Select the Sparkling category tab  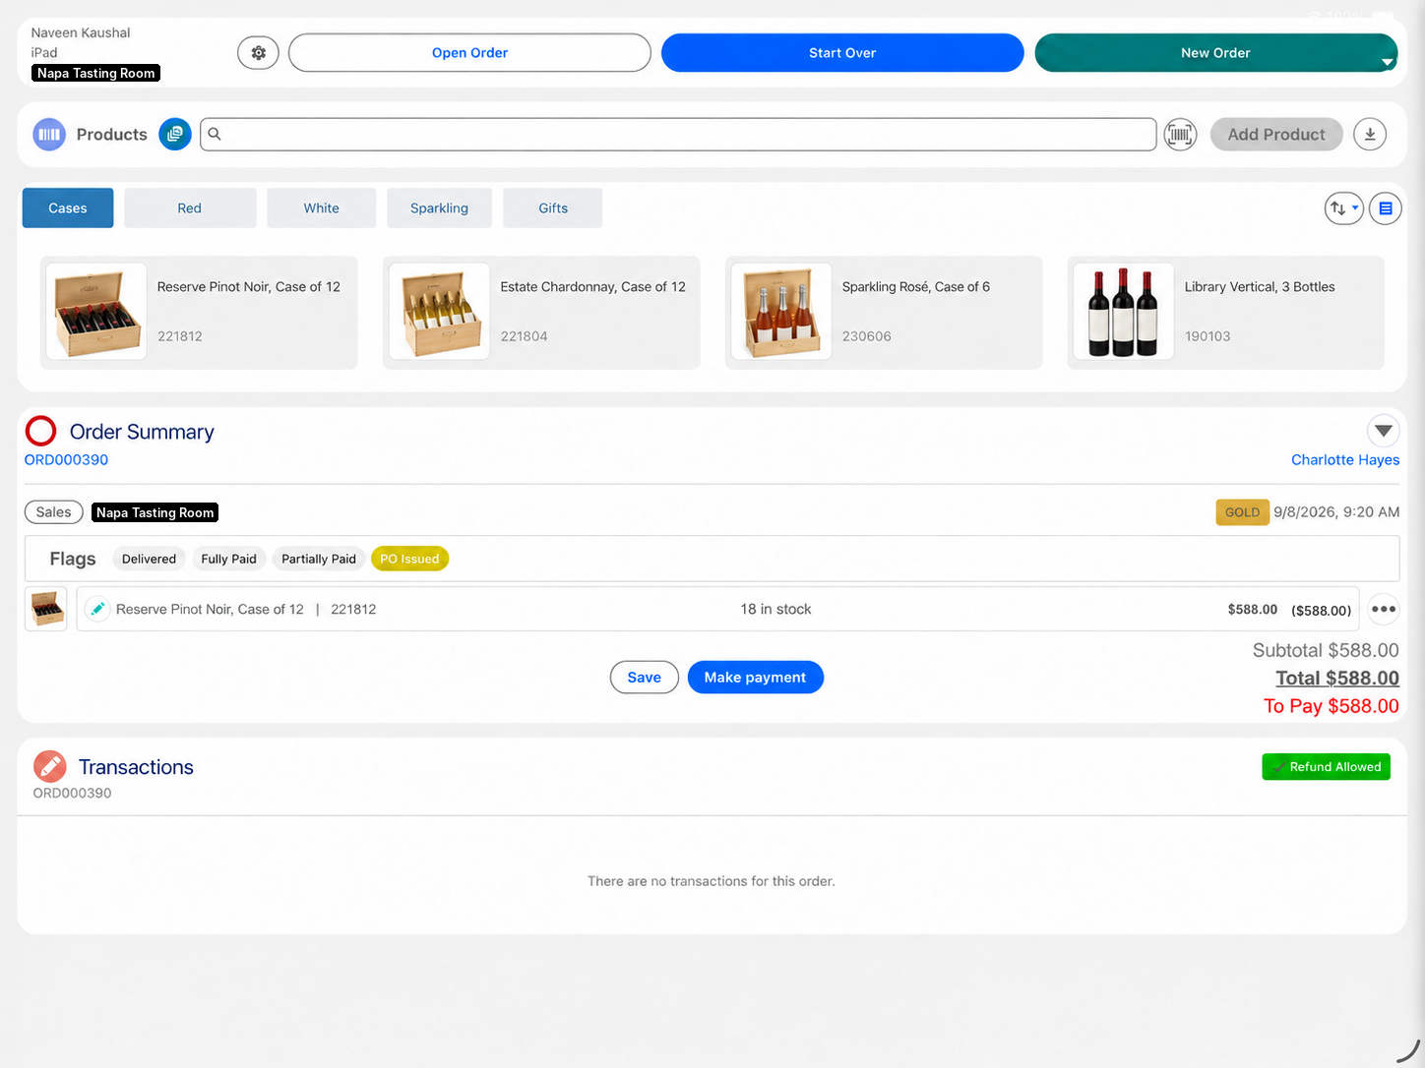click(x=439, y=208)
